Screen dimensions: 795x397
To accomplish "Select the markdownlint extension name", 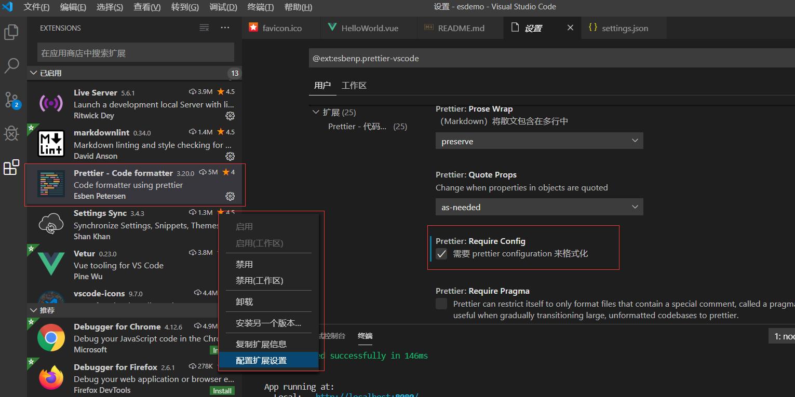I will click(102, 132).
